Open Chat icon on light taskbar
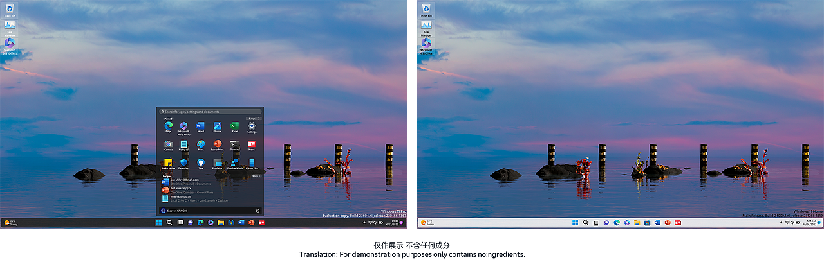 [x=606, y=223]
